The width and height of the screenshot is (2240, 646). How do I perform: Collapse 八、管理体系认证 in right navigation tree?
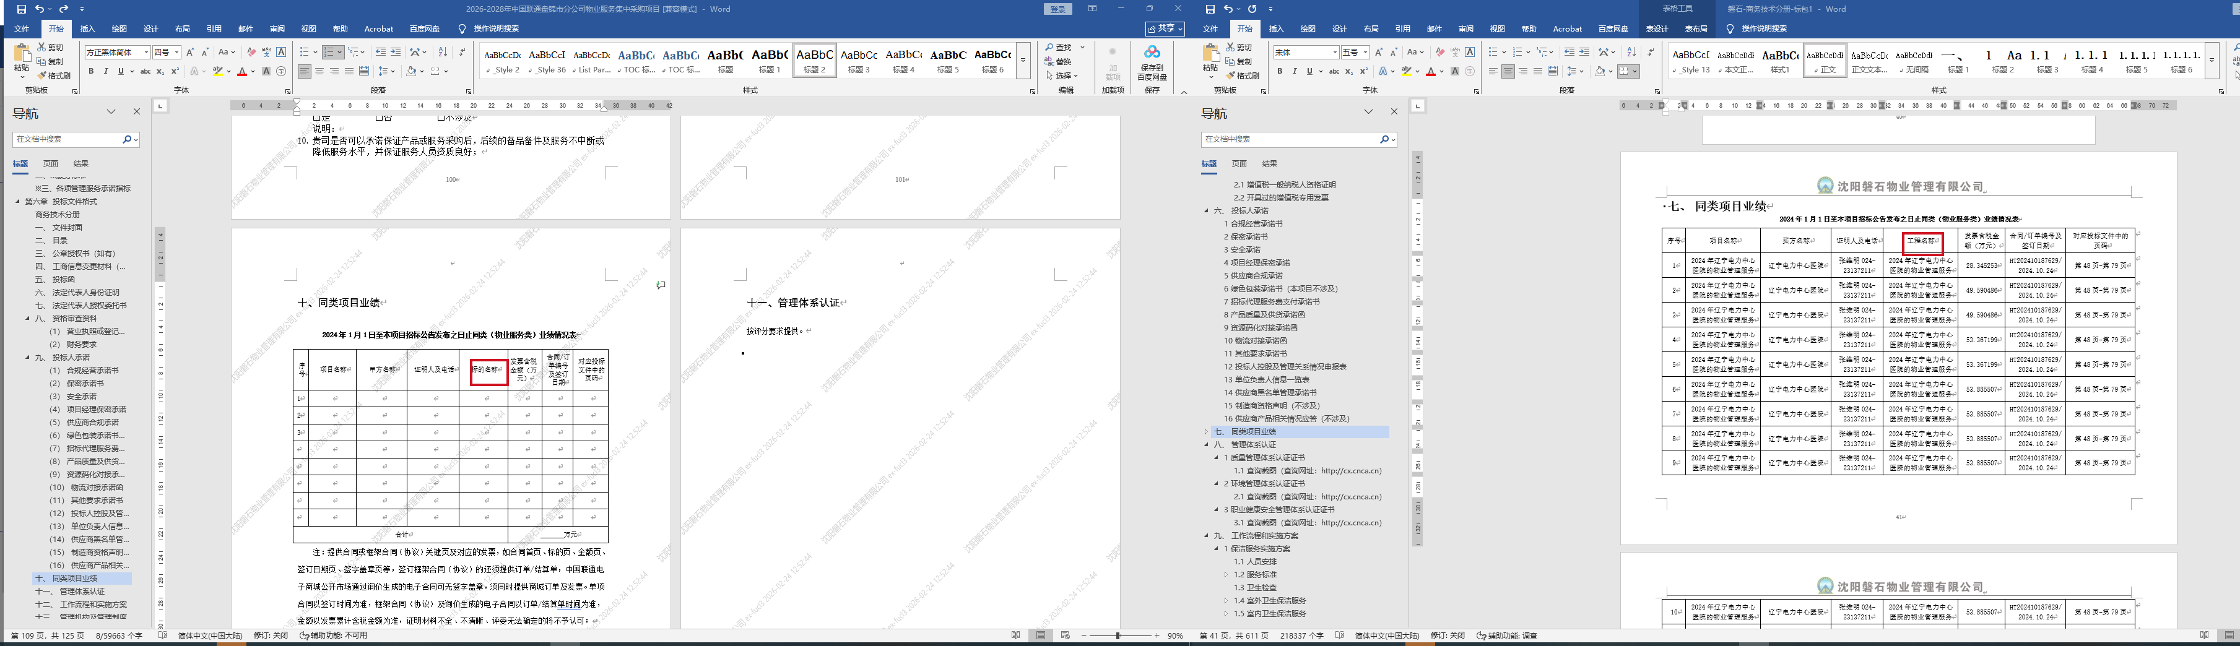(x=1207, y=445)
